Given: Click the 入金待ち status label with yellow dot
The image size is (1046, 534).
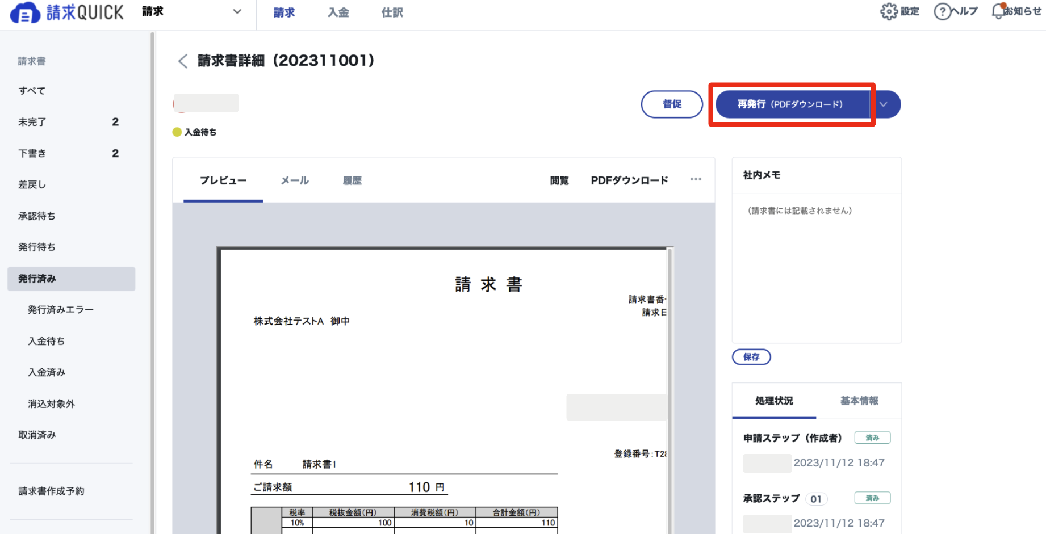Looking at the screenshot, I should point(194,132).
